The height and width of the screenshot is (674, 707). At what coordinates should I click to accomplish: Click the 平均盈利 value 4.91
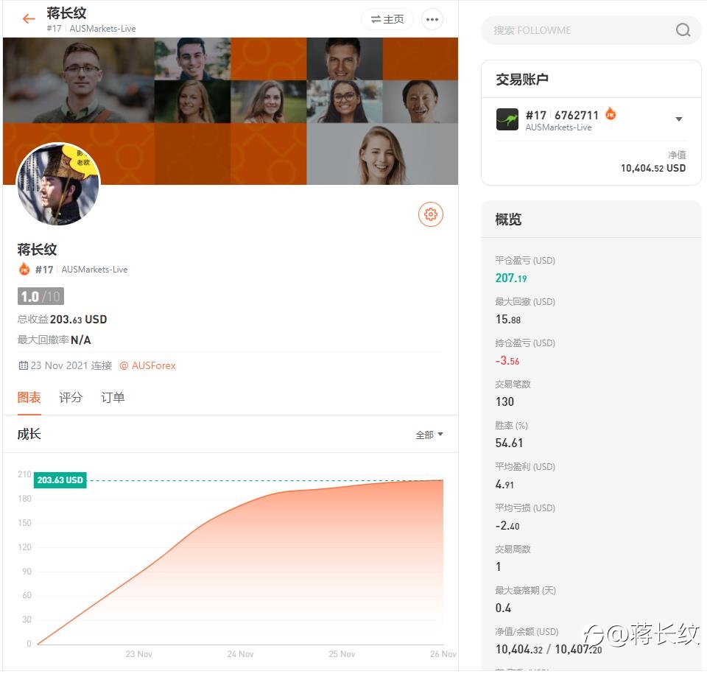click(x=504, y=485)
